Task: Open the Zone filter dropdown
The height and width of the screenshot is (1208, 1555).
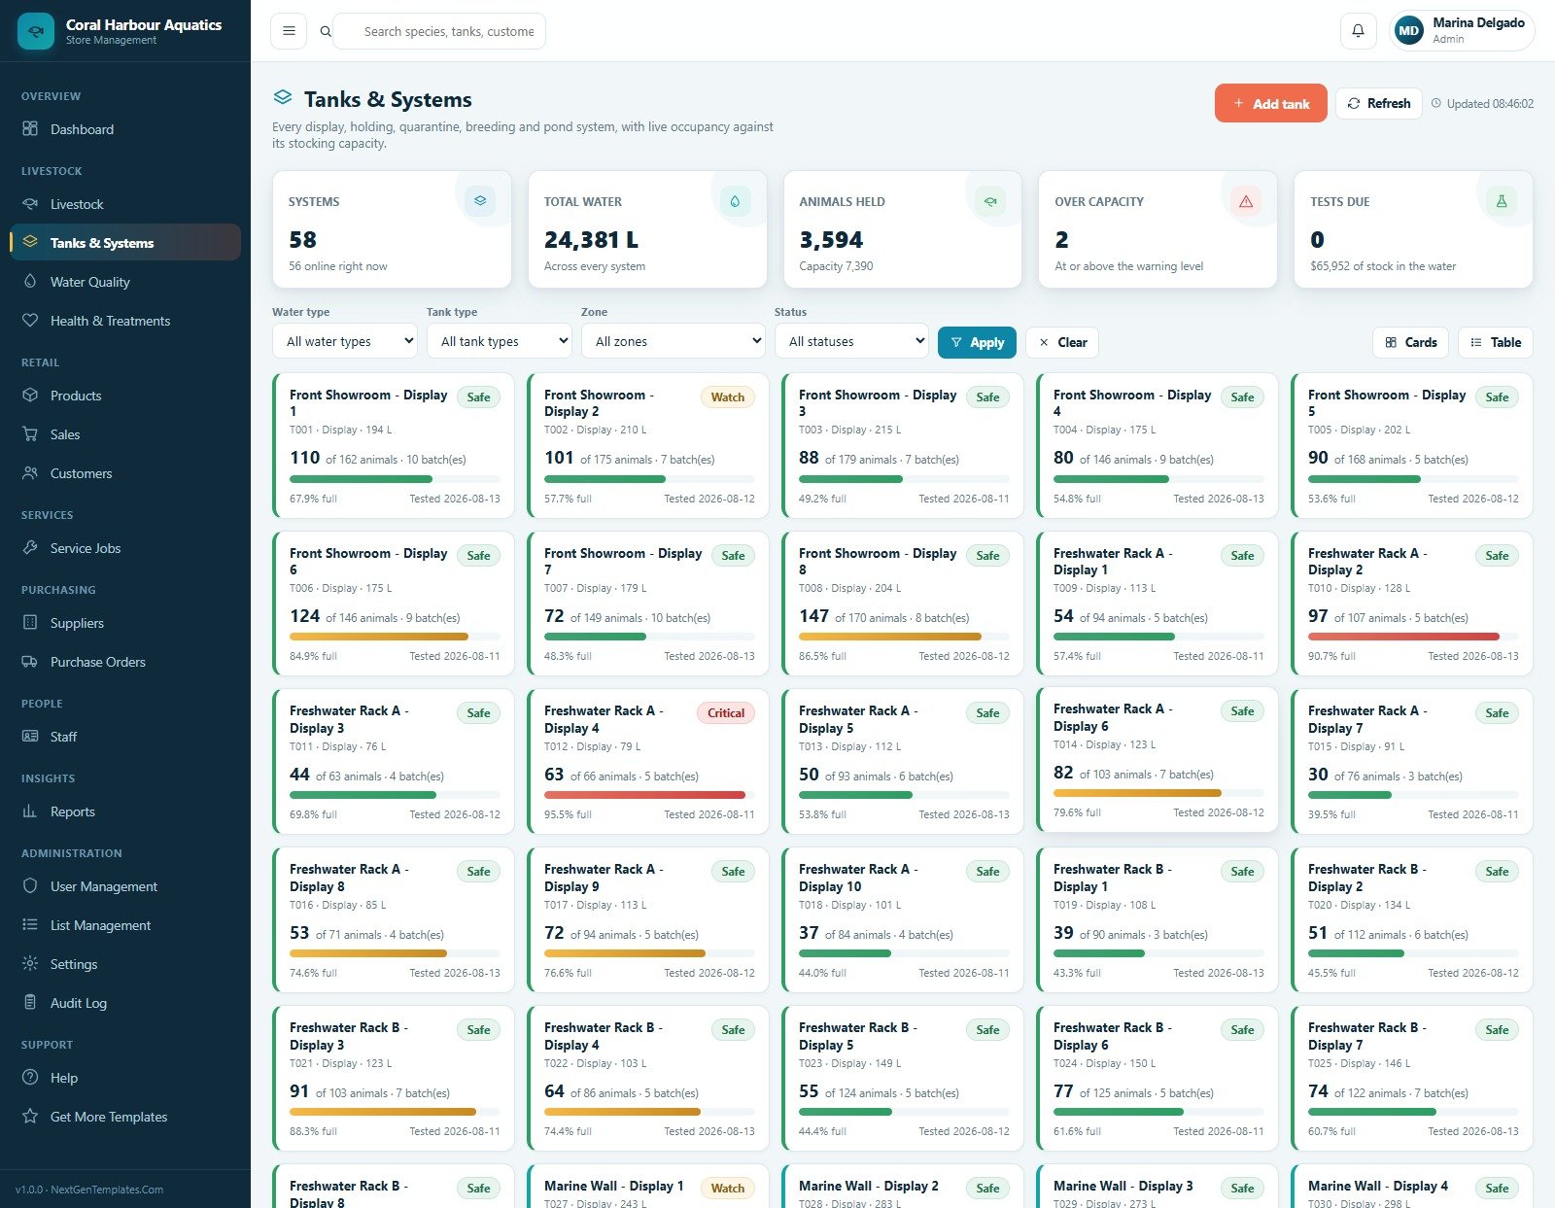Action: (x=674, y=341)
